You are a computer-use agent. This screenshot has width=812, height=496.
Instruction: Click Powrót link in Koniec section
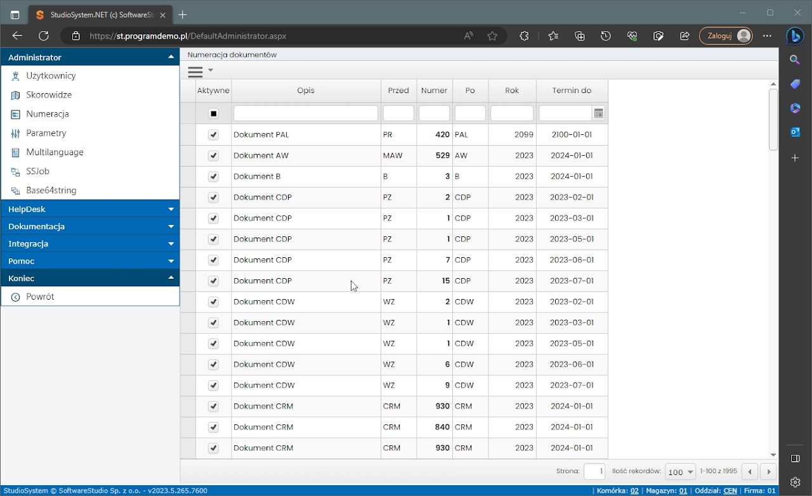click(x=40, y=296)
